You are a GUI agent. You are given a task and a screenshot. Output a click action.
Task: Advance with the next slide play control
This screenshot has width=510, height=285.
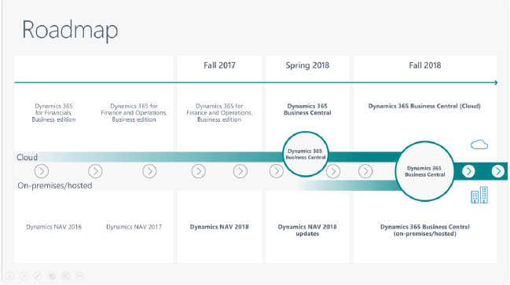point(24,276)
